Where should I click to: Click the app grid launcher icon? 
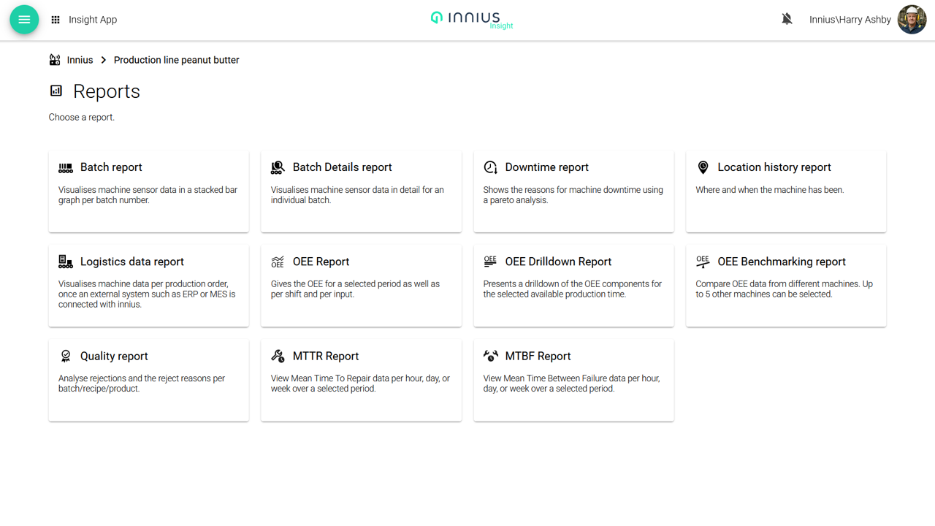(56, 20)
